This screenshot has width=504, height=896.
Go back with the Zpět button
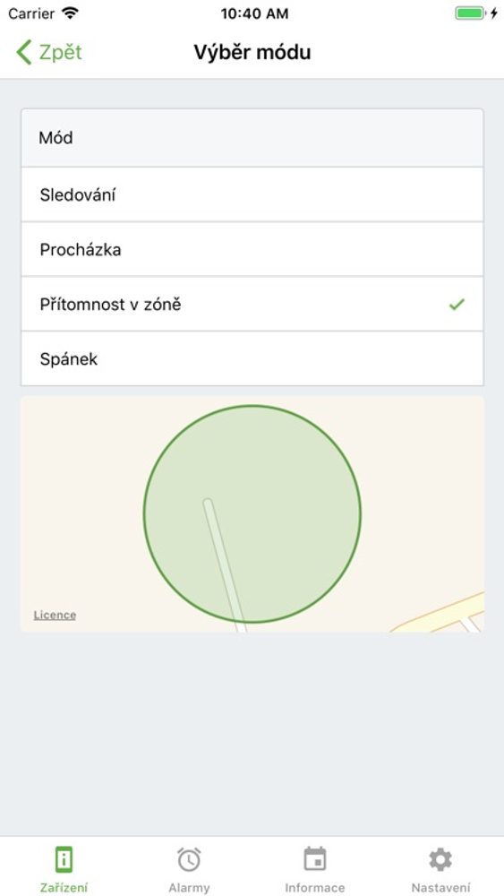pos(49,53)
